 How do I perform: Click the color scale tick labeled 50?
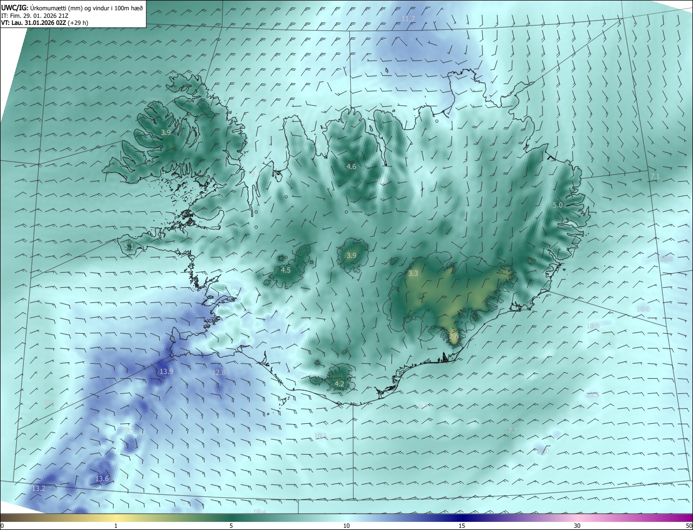(x=689, y=526)
